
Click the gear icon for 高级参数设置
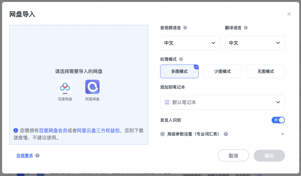pyautogui.click(x=162, y=134)
